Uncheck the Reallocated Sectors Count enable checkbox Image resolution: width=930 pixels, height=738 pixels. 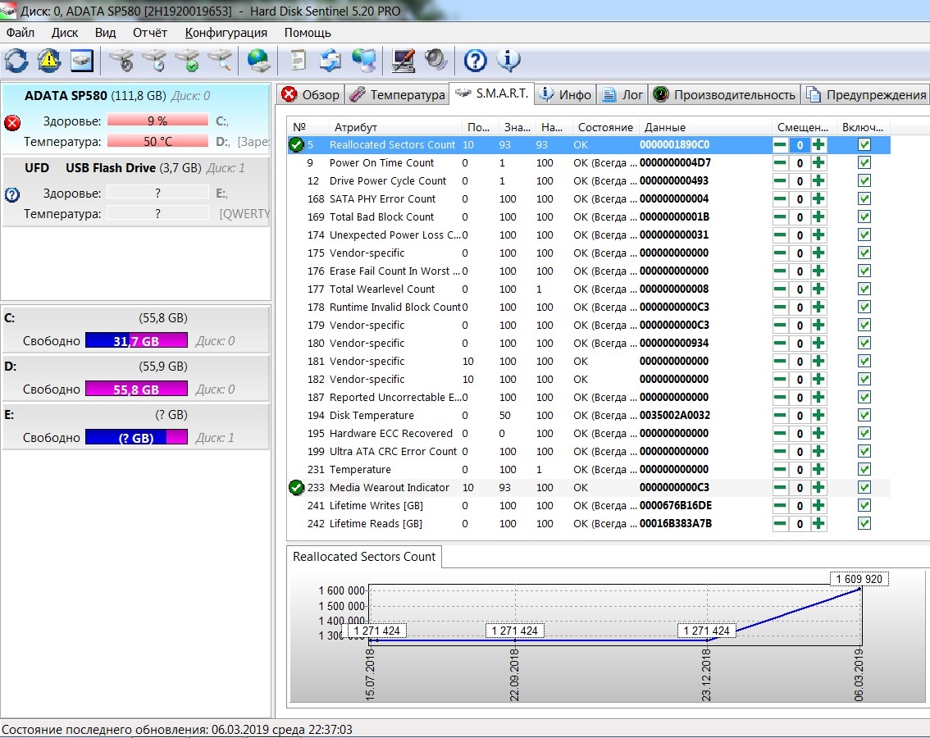864,145
